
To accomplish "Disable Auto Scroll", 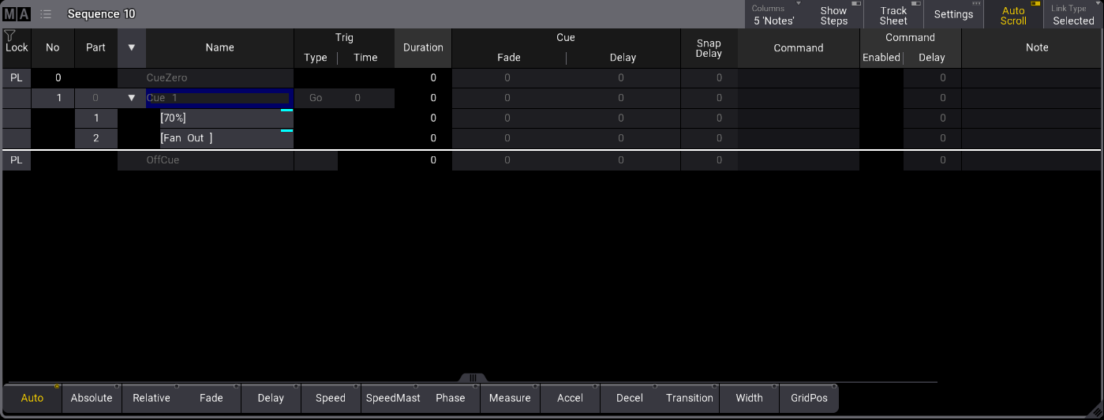I will (1012, 15).
